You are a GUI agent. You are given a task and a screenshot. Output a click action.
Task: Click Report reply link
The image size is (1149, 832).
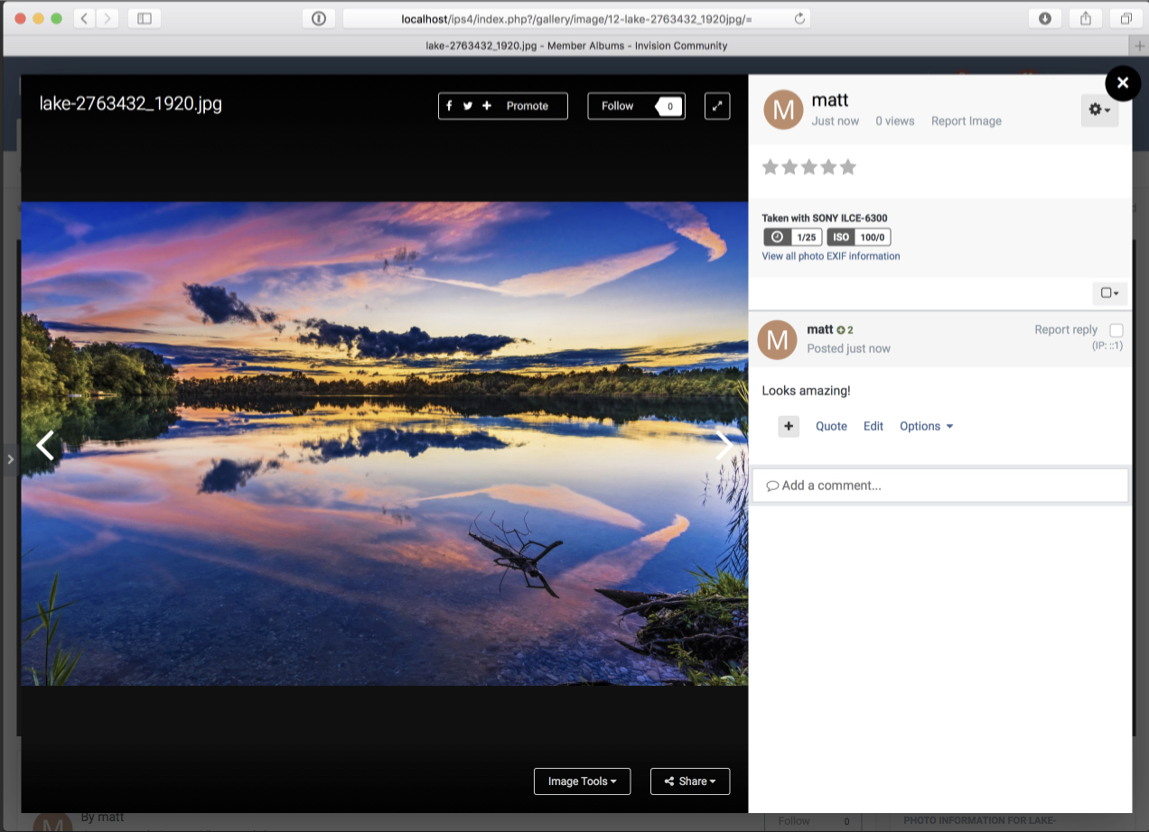click(1066, 329)
